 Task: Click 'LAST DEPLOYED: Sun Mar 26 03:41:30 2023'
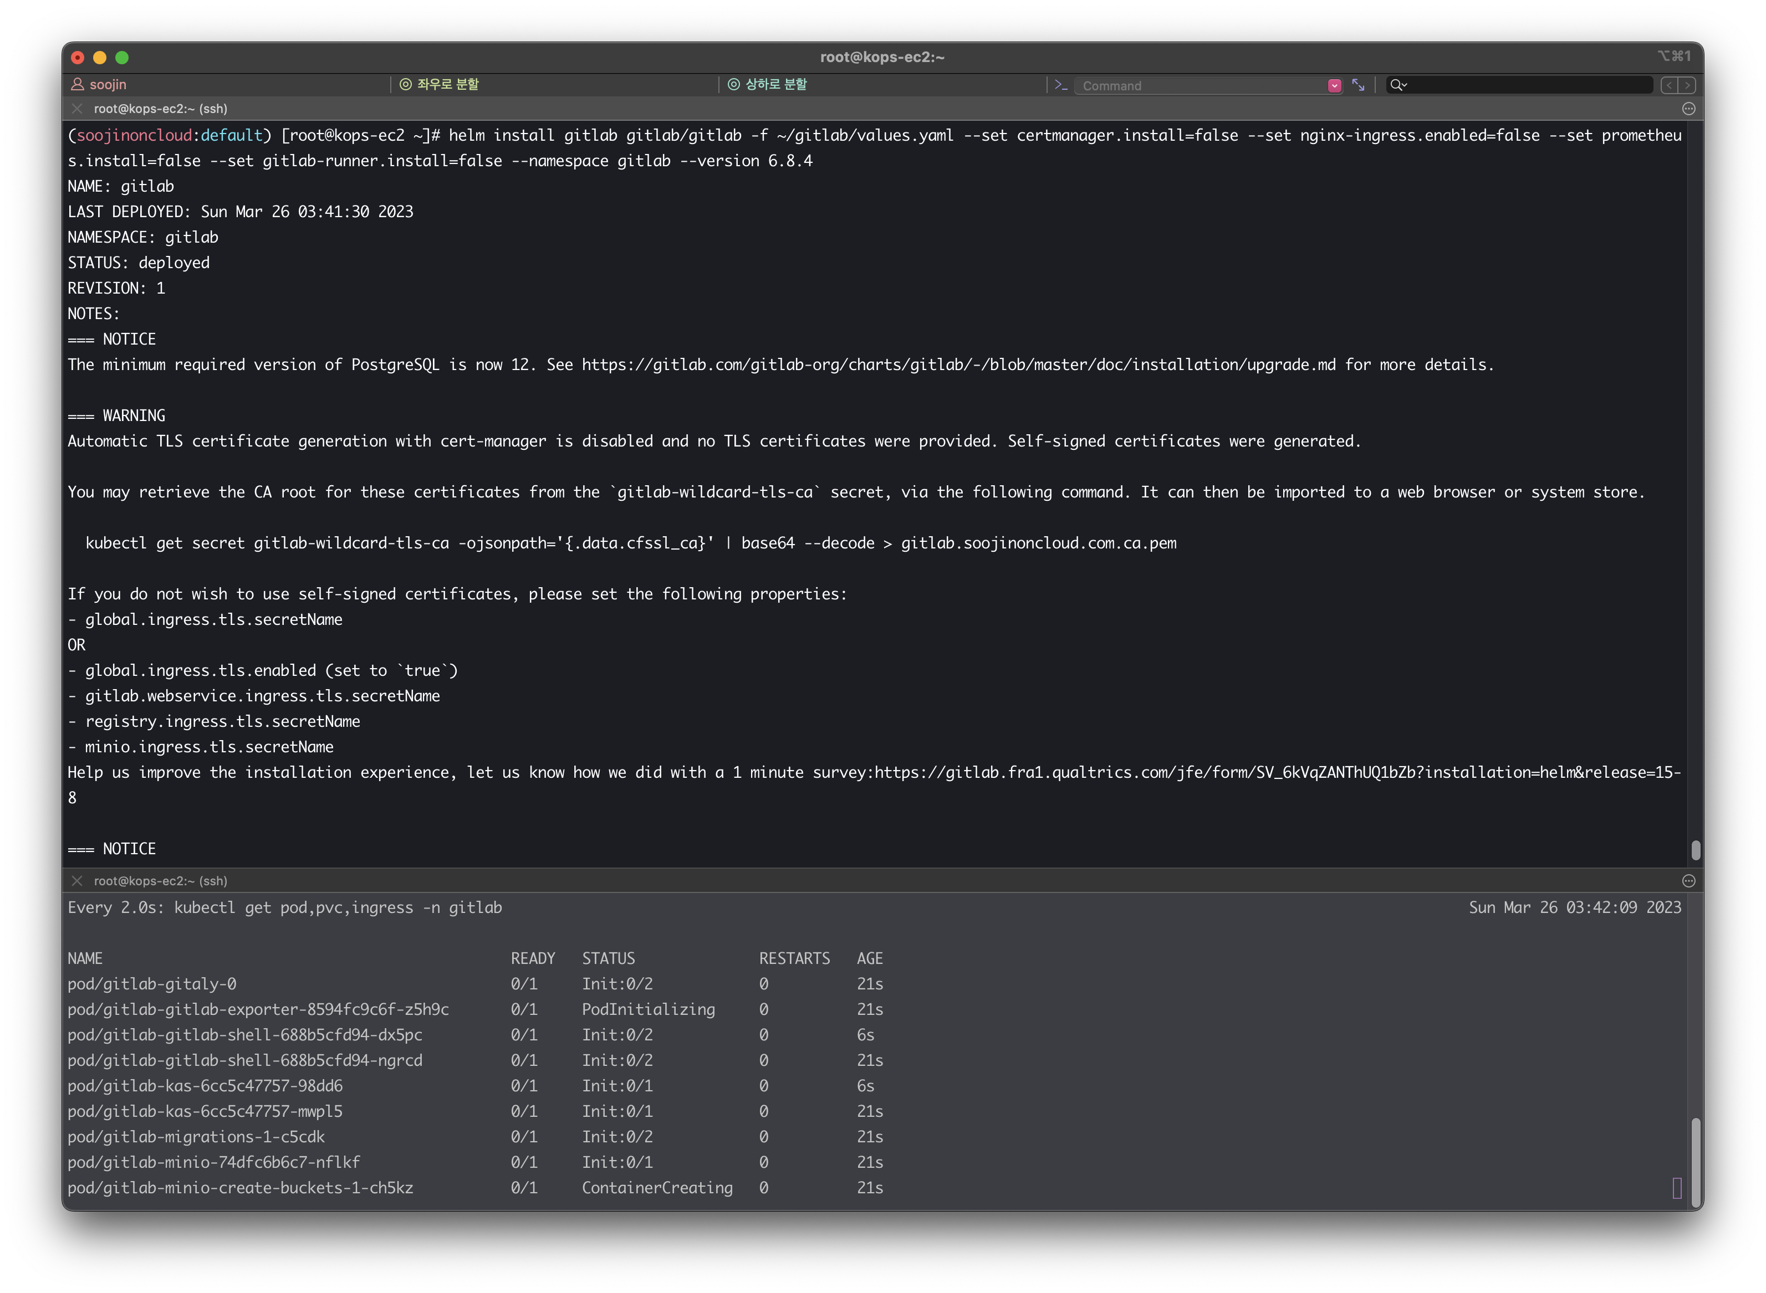point(241,212)
